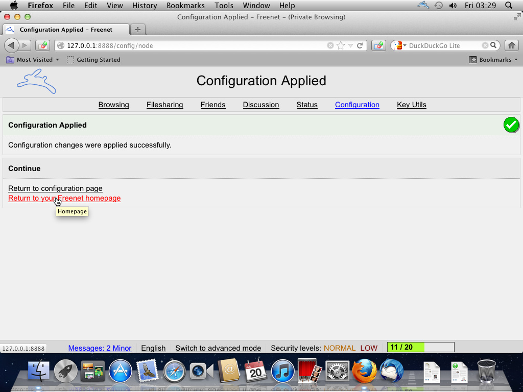
Task: Select the Key Utils navigation item
Action: (411, 105)
